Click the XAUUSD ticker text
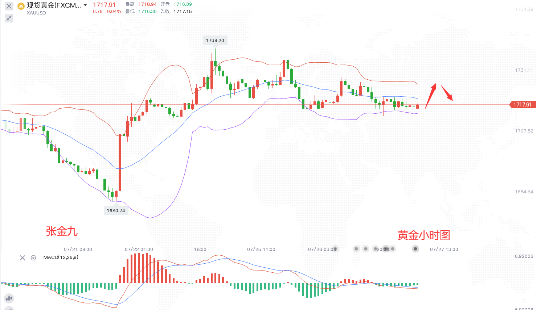The image size is (537, 310). click(x=36, y=13)
